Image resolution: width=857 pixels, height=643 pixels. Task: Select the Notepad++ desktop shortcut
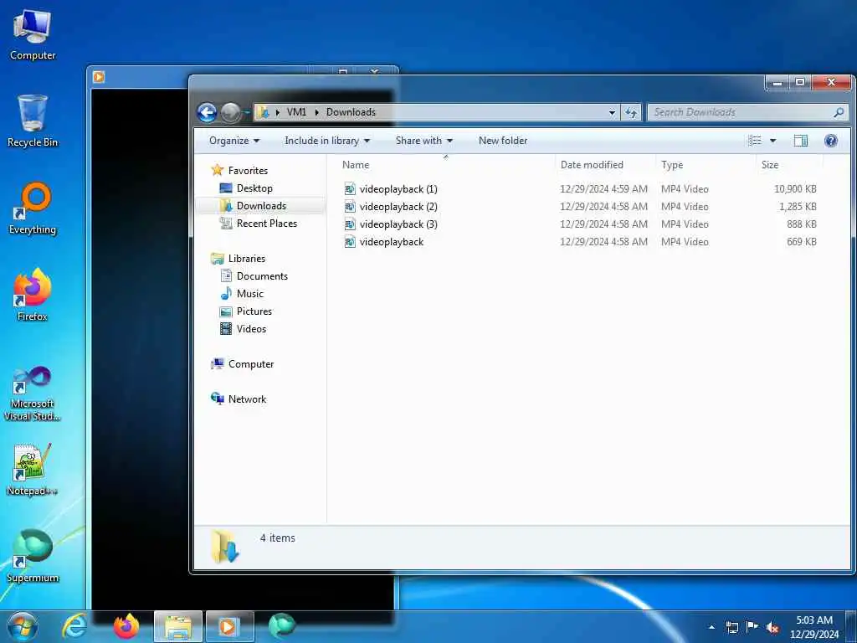point(33,469)
